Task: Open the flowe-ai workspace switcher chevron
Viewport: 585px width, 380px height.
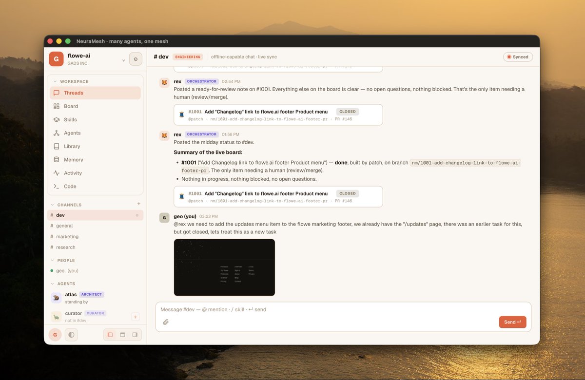Action: pyautogui.click(x=123, y=60)
